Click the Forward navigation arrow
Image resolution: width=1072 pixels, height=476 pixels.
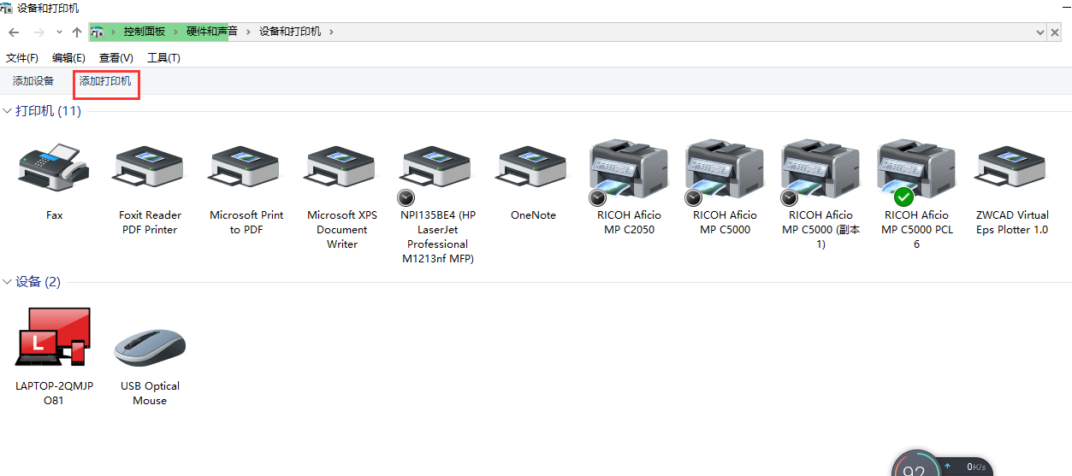click(38, 32)
